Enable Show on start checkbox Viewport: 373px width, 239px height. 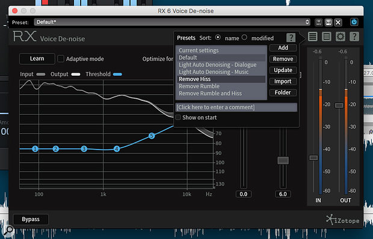tap(177, 118)
